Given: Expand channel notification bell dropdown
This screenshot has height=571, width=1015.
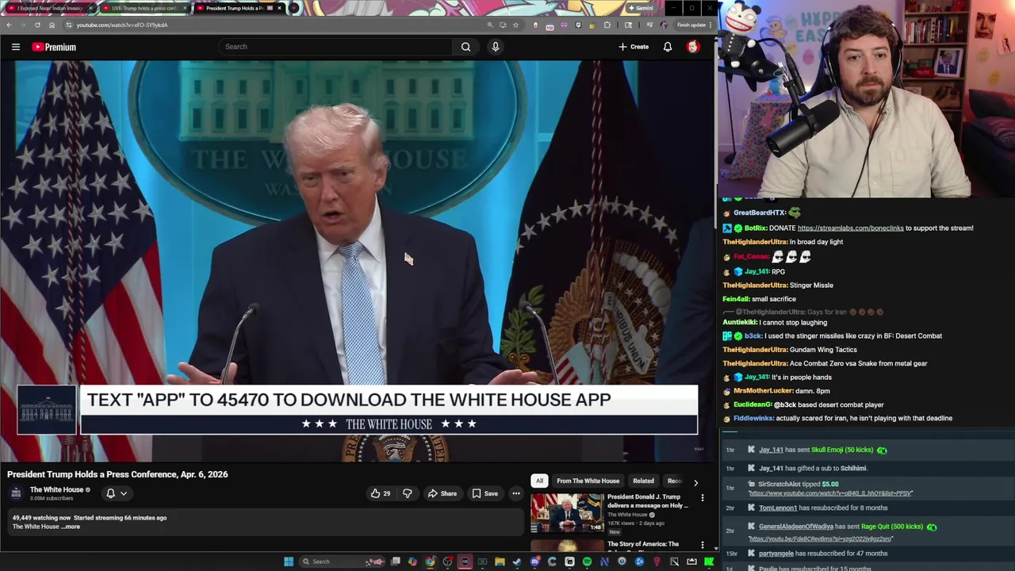Looking at the screenshot, I should 116,493.
